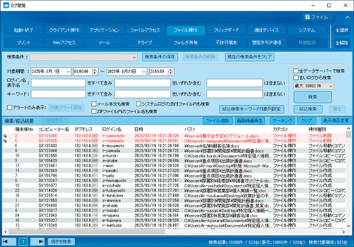The height and width of the screenshot is (247, 354).
Task: Click 全解除 to deselect all categories
Action: tap(342, 42)
